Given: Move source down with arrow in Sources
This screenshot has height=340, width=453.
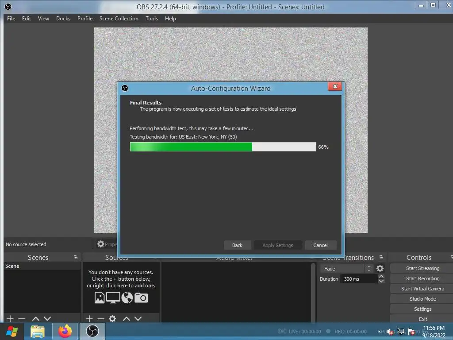Looking at the screenshot, I should (x=138, y=319).
